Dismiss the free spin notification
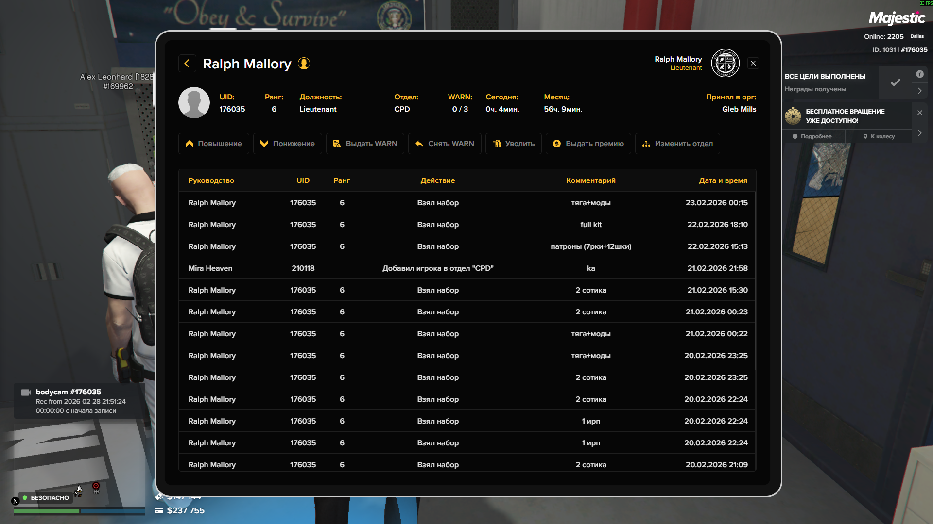This screenshot has height=524, width=933. click(x=920, y=113)
